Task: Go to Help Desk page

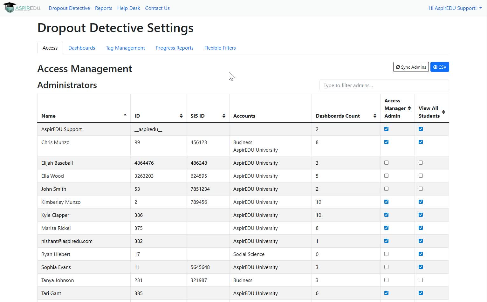Action: pos(129,8)
